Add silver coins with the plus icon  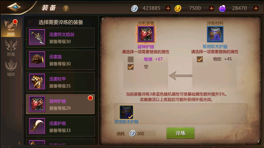pyautogui.click(x=168, y=8)
